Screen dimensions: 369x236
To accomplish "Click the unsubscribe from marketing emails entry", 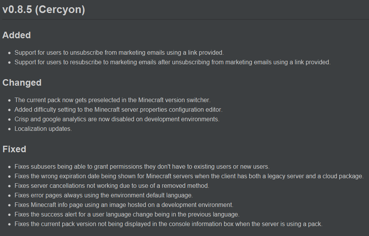I will tap(119, 52).
